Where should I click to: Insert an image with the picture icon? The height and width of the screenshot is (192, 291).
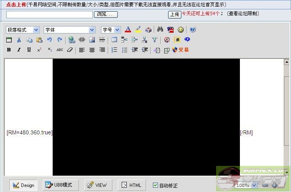pos(92,40)
